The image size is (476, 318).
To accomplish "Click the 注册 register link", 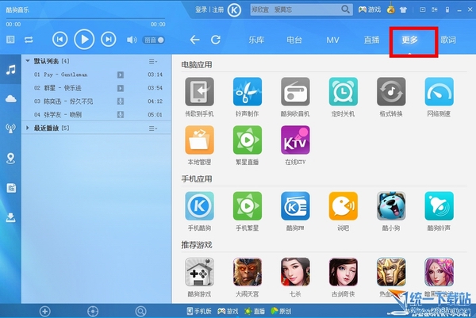I will pyautogui.click(x=217, y=10).
